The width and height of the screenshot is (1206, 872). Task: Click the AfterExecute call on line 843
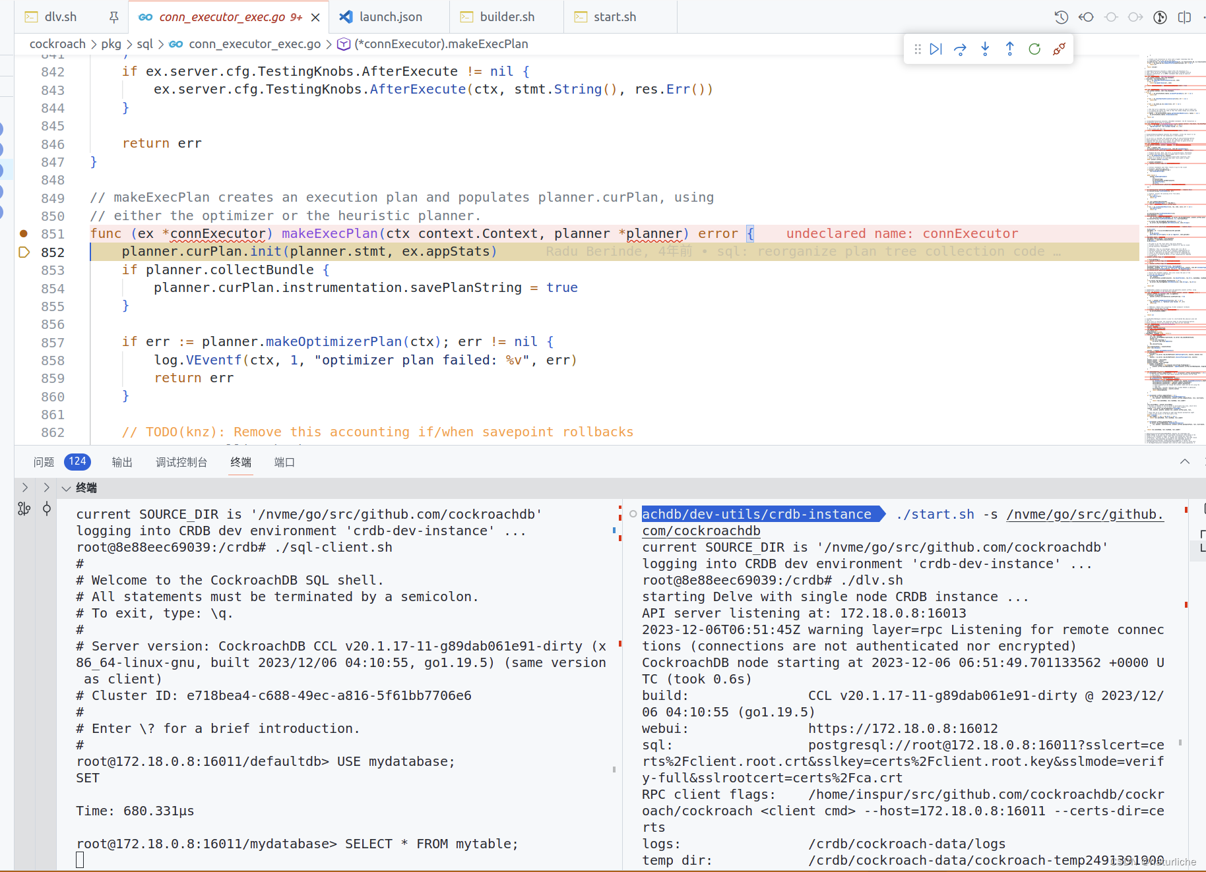point(418,89)
